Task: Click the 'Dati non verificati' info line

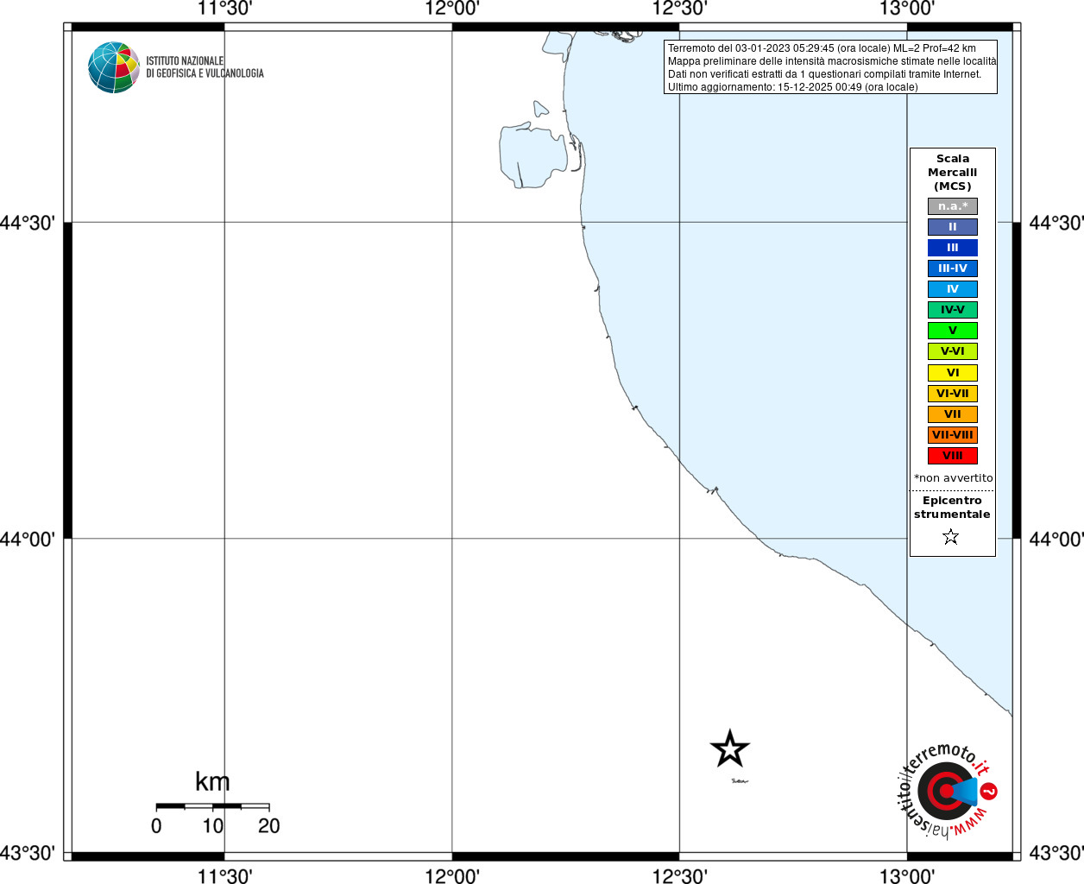Action: (x=824, y=74)
